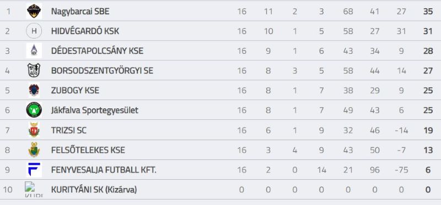Click the FELSŐTELEKES KSE crest icon

34,149
